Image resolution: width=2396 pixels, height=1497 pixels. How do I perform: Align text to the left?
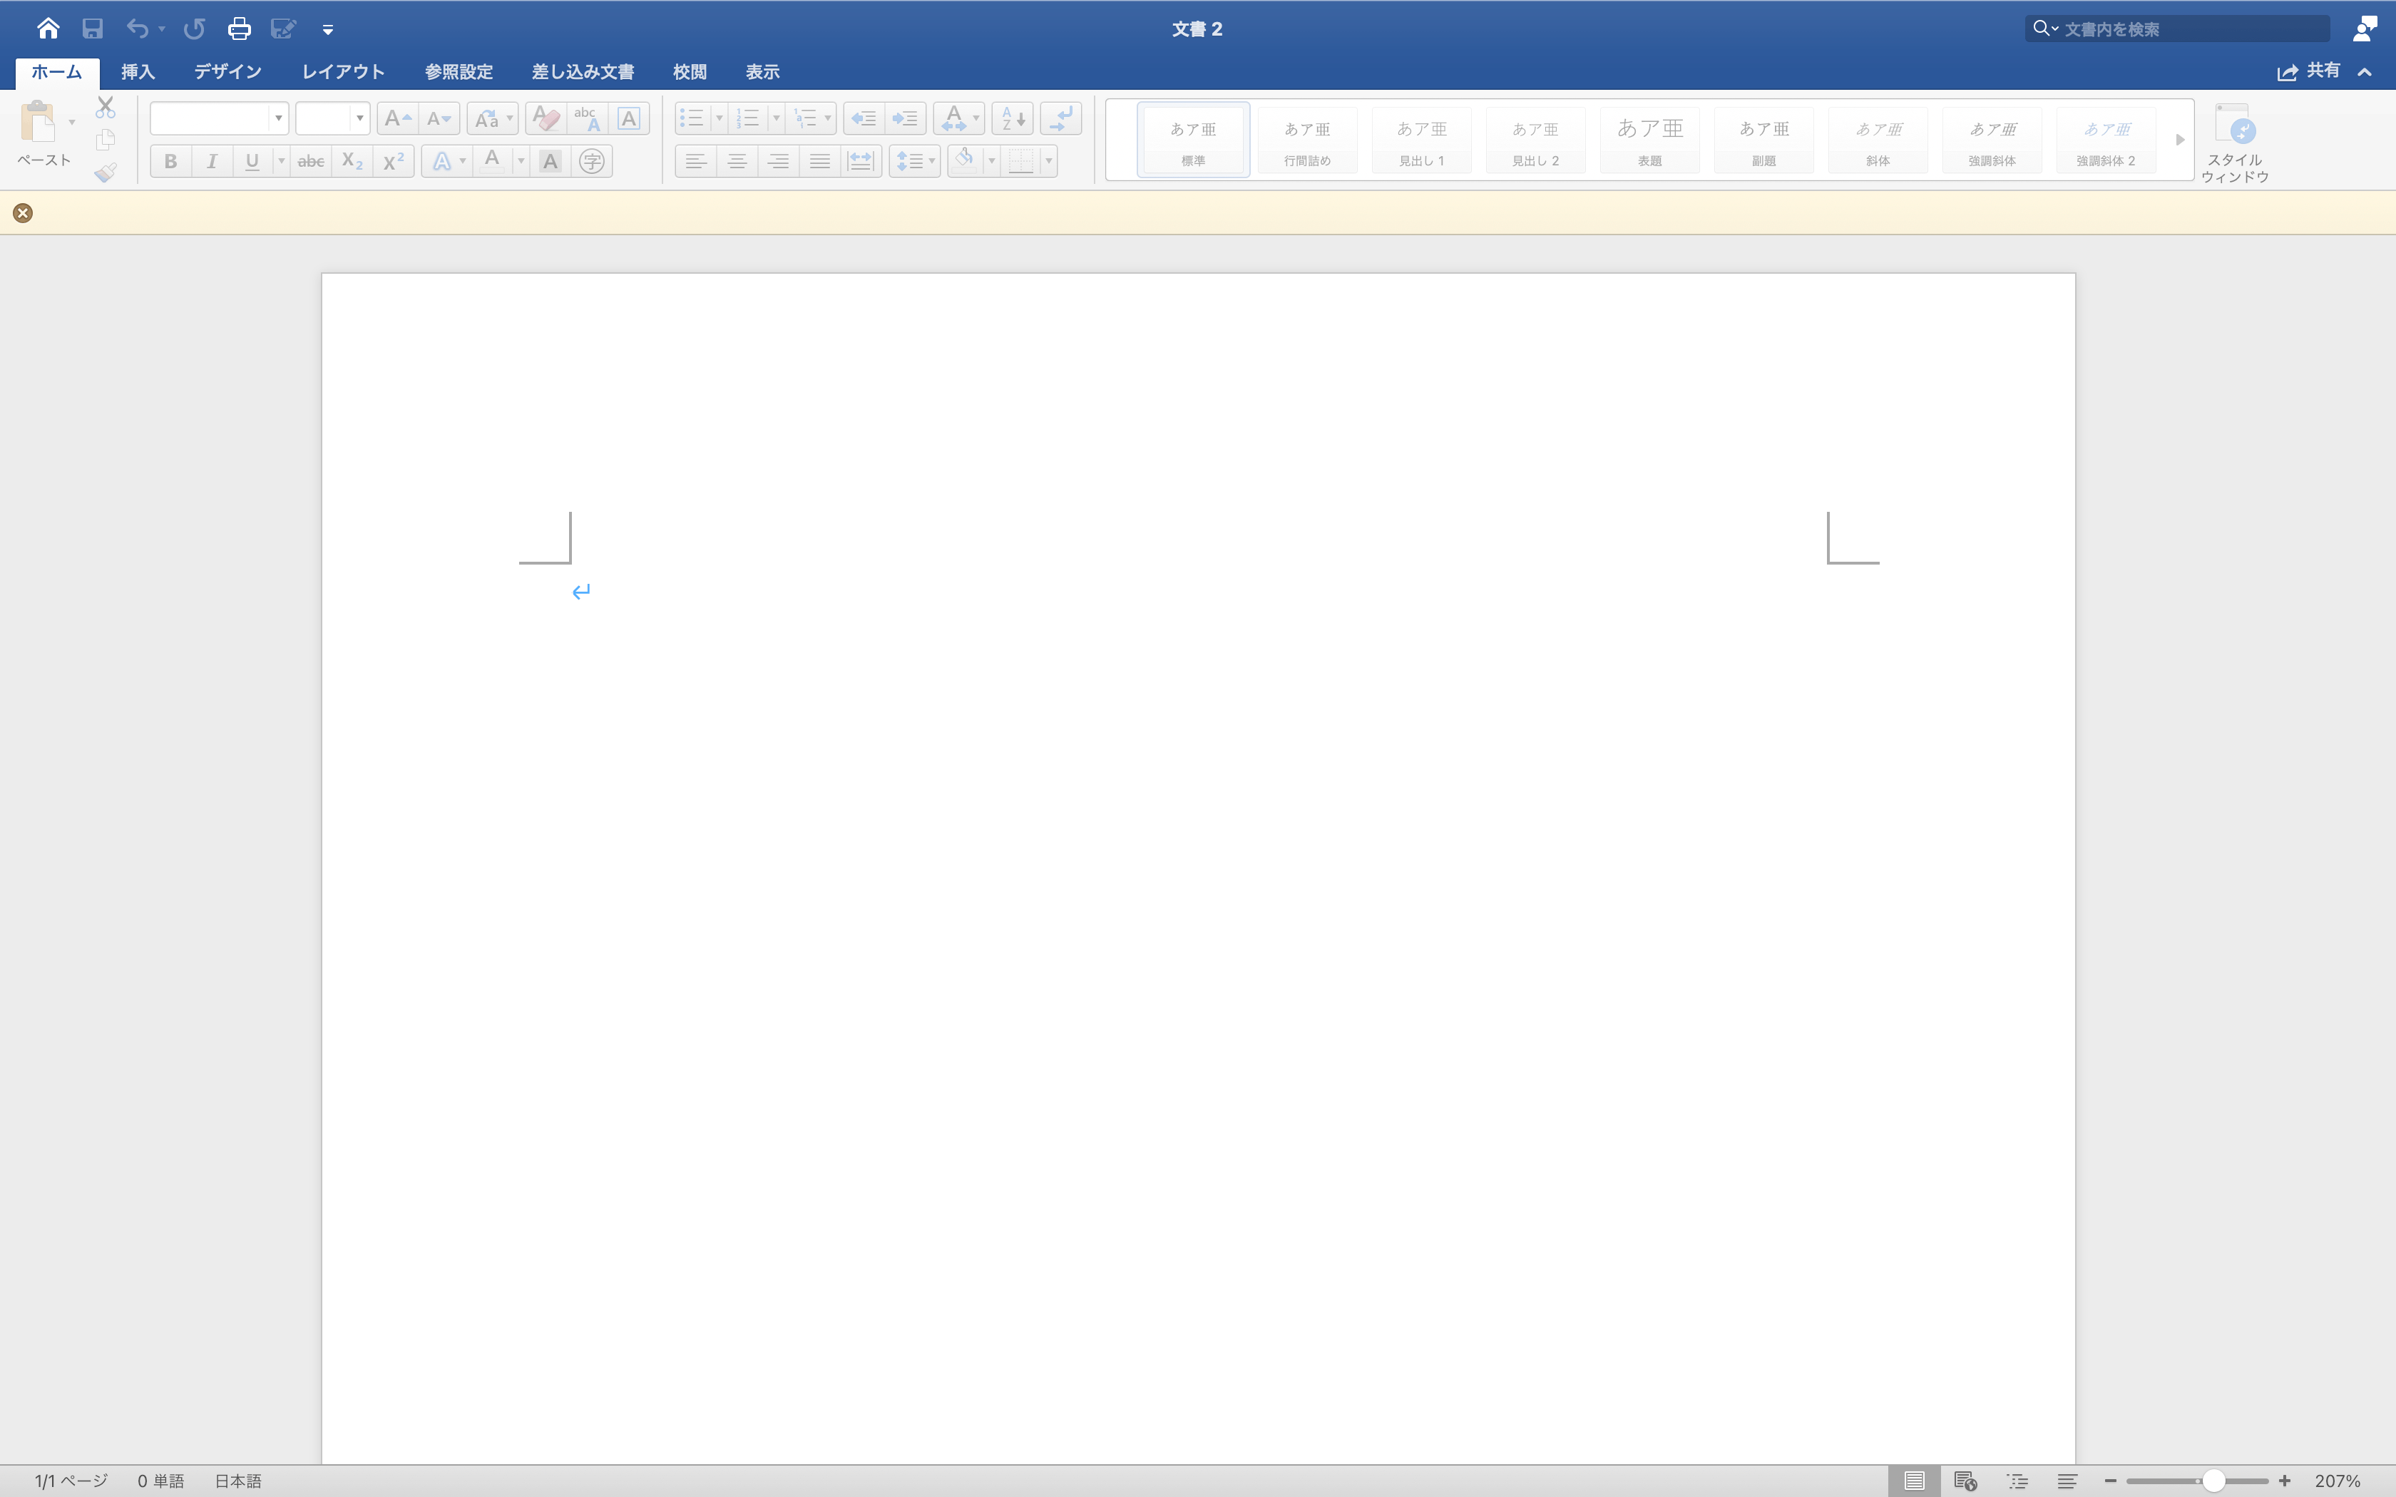point(695,161)
